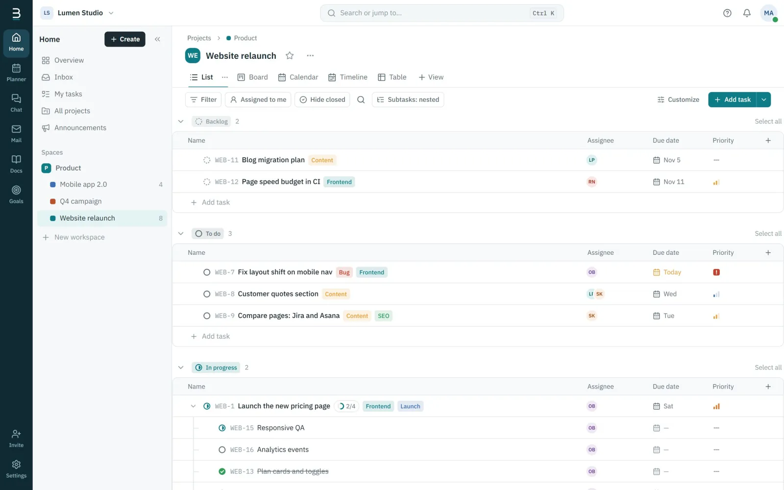Switch to the Calendar view tab

(298, 77)
